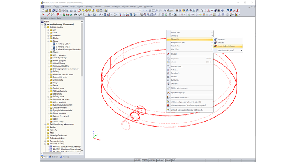This screenshot has width=296, height=162.
Task: Click the rotation icon beside Rotace
Action: (168, 70)
